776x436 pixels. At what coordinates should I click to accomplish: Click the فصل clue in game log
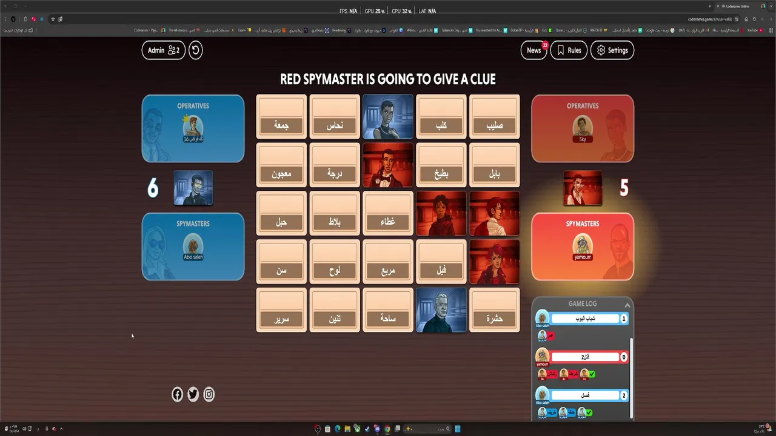pyautogui.click(x=585, y=395)
